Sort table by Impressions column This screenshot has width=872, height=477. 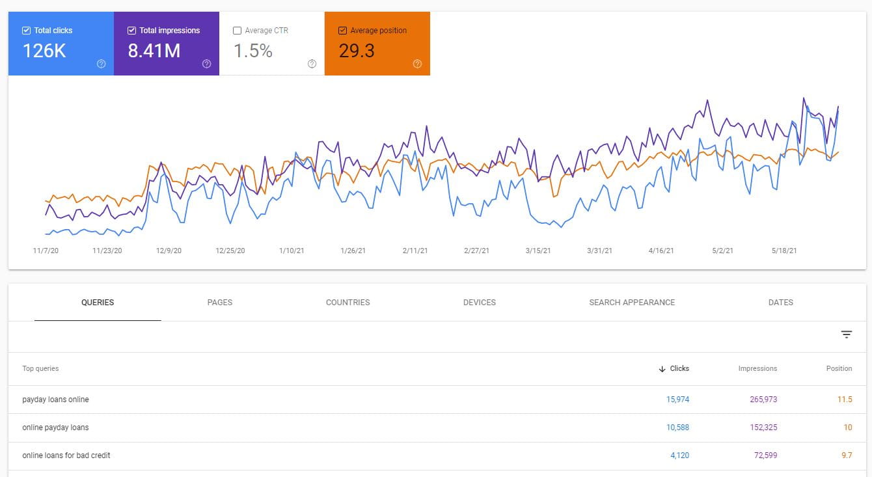click(757, 368)
